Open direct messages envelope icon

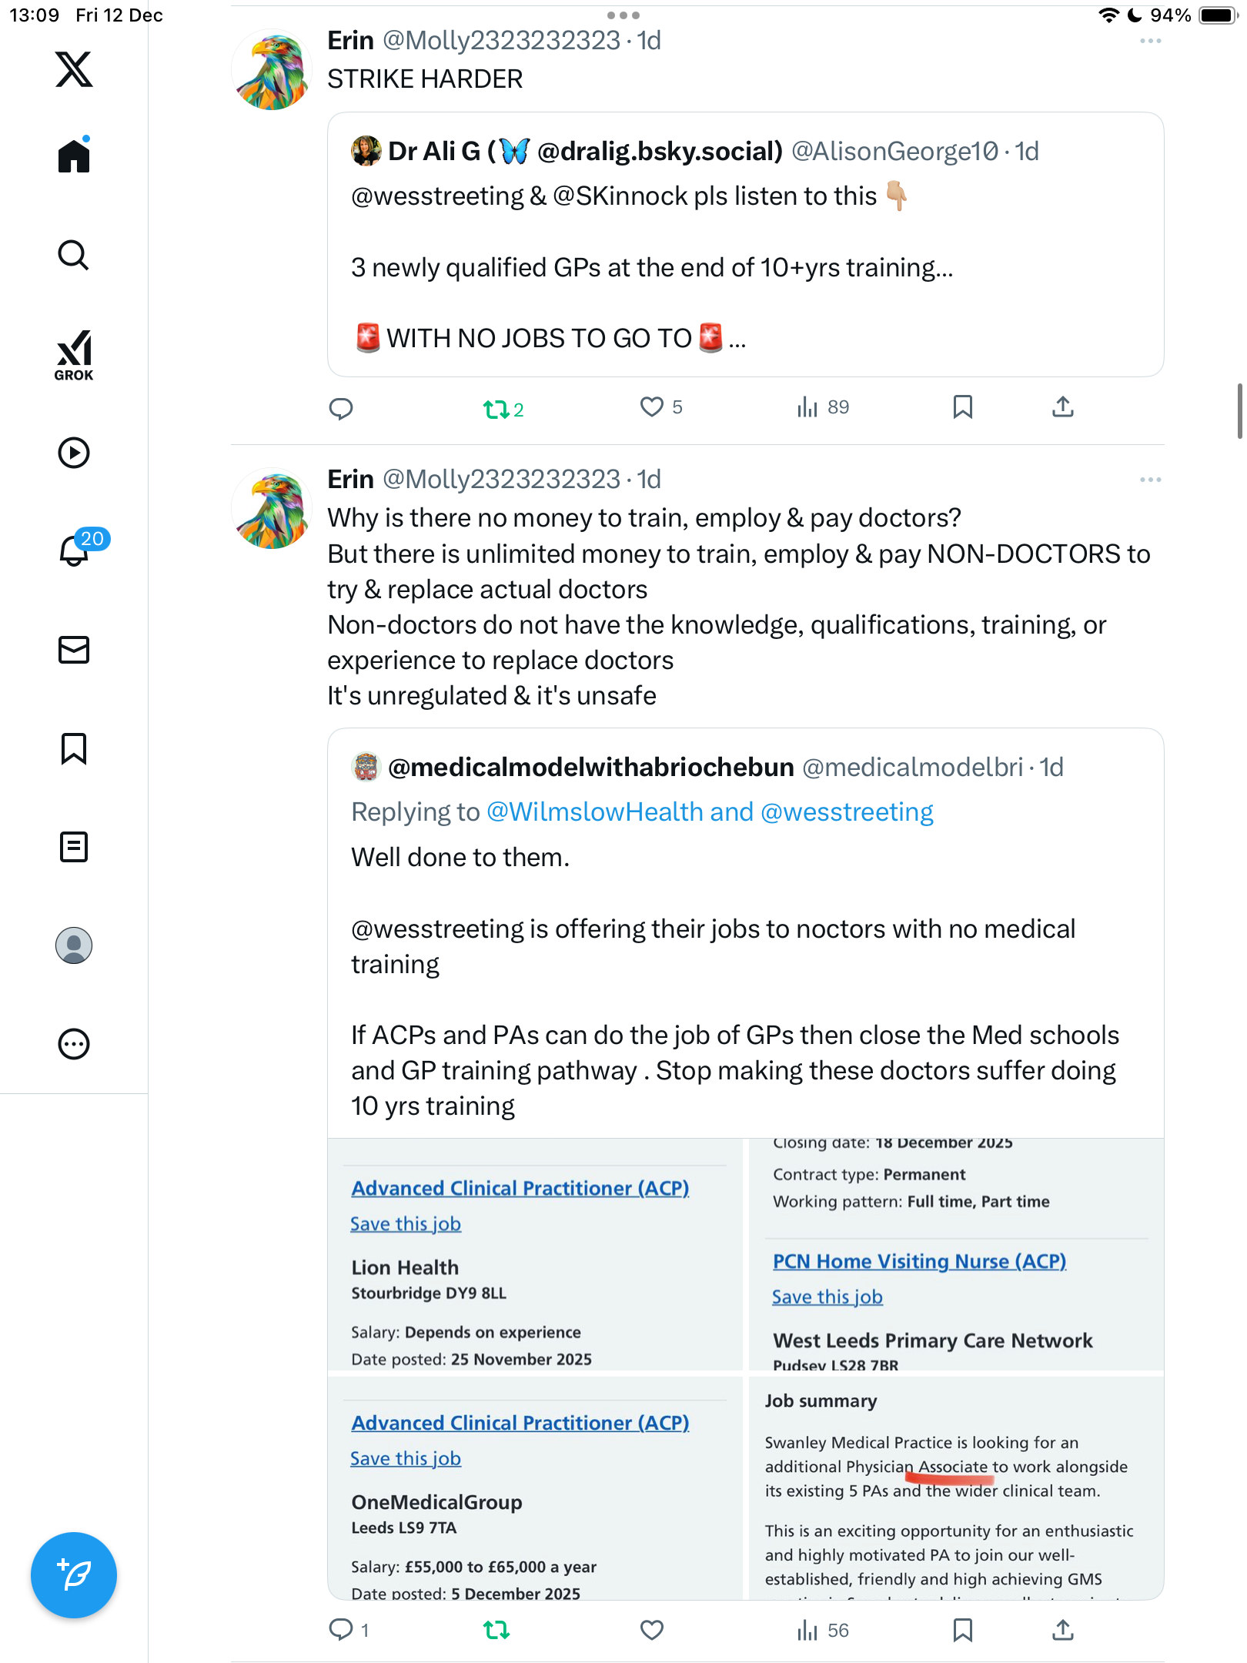74,650
